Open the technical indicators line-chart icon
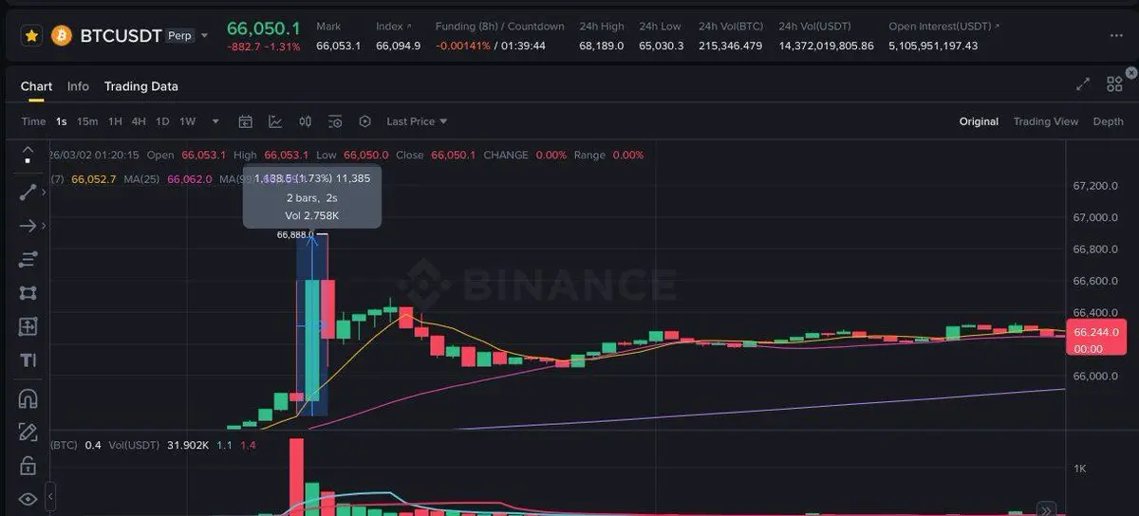The width and height of the screenshot is (1139, 516). click(275, 121)
